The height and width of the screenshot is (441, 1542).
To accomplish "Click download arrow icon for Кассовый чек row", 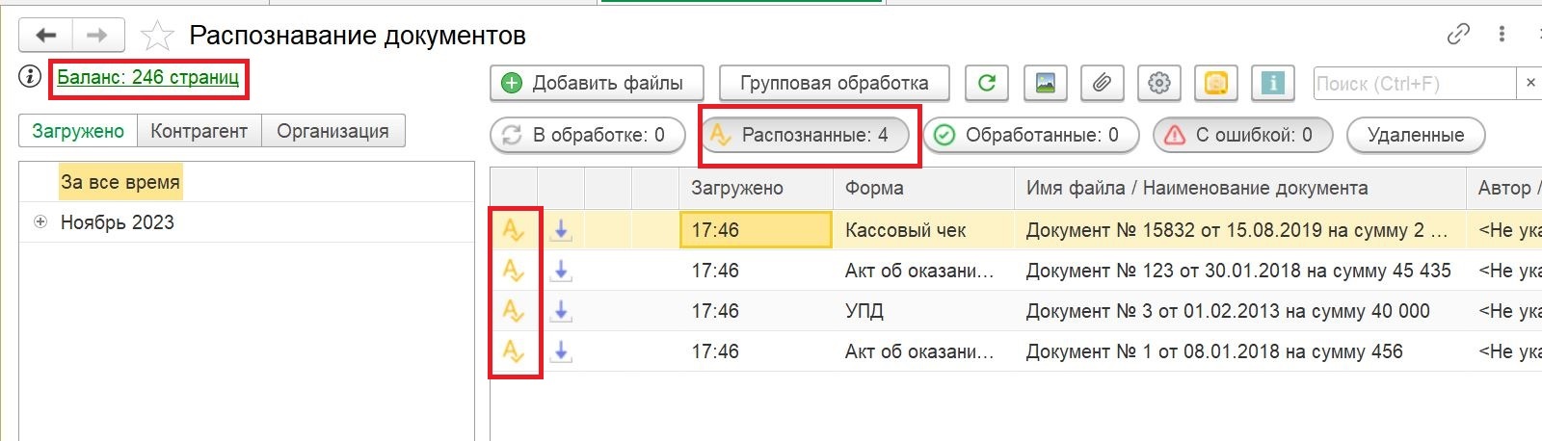I will (561, 230).
